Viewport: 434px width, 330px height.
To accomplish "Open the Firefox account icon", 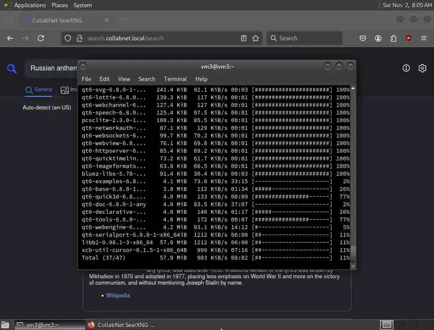I will [x=378, y=38].
